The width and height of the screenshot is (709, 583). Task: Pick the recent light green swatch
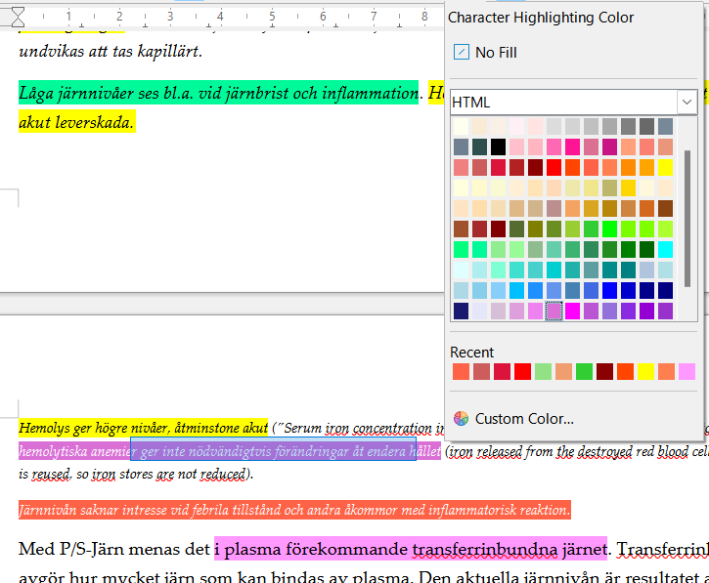pyautogui.click(x=543, y=372)
